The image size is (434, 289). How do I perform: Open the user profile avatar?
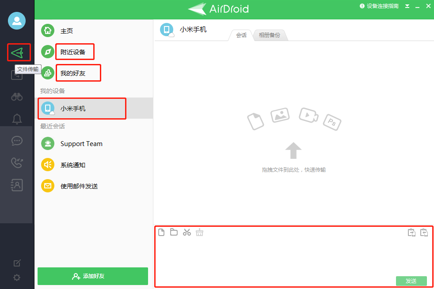[x=17, y=21]
